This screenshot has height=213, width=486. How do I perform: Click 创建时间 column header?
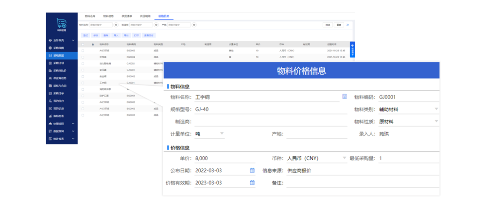click(331, 45)
